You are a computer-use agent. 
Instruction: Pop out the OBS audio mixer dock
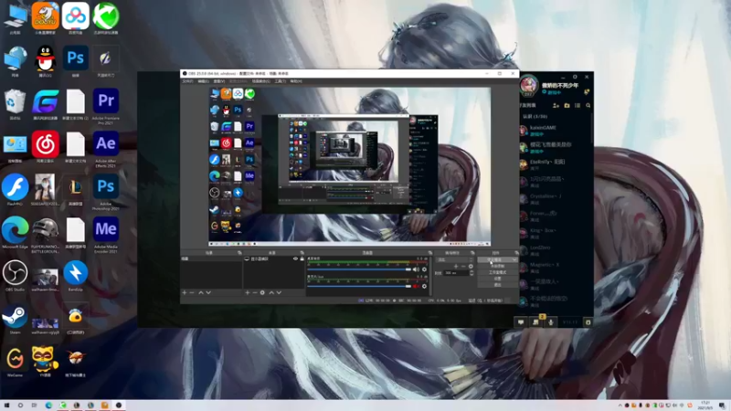[x=429, y=253]
